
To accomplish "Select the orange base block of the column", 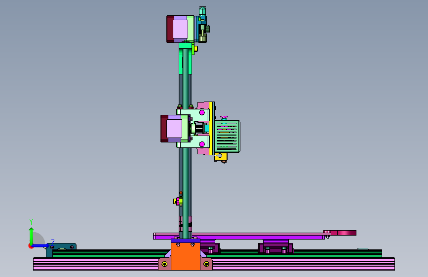I will coord(186,257).
